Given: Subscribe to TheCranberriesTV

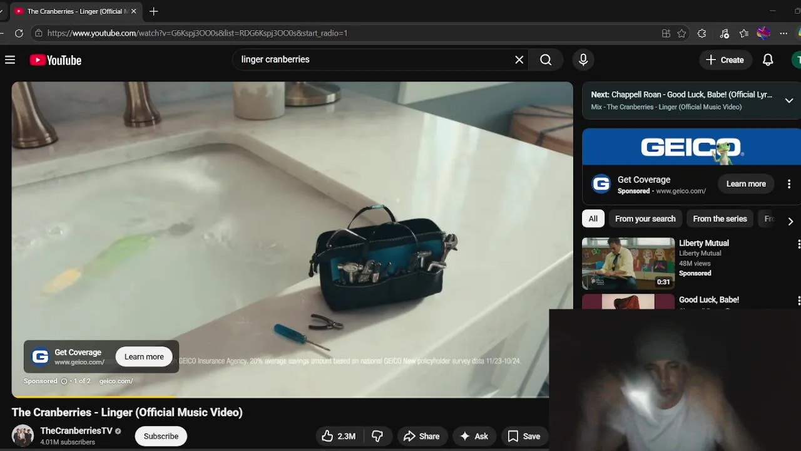Looking at the screenshot, I should 161,436.
